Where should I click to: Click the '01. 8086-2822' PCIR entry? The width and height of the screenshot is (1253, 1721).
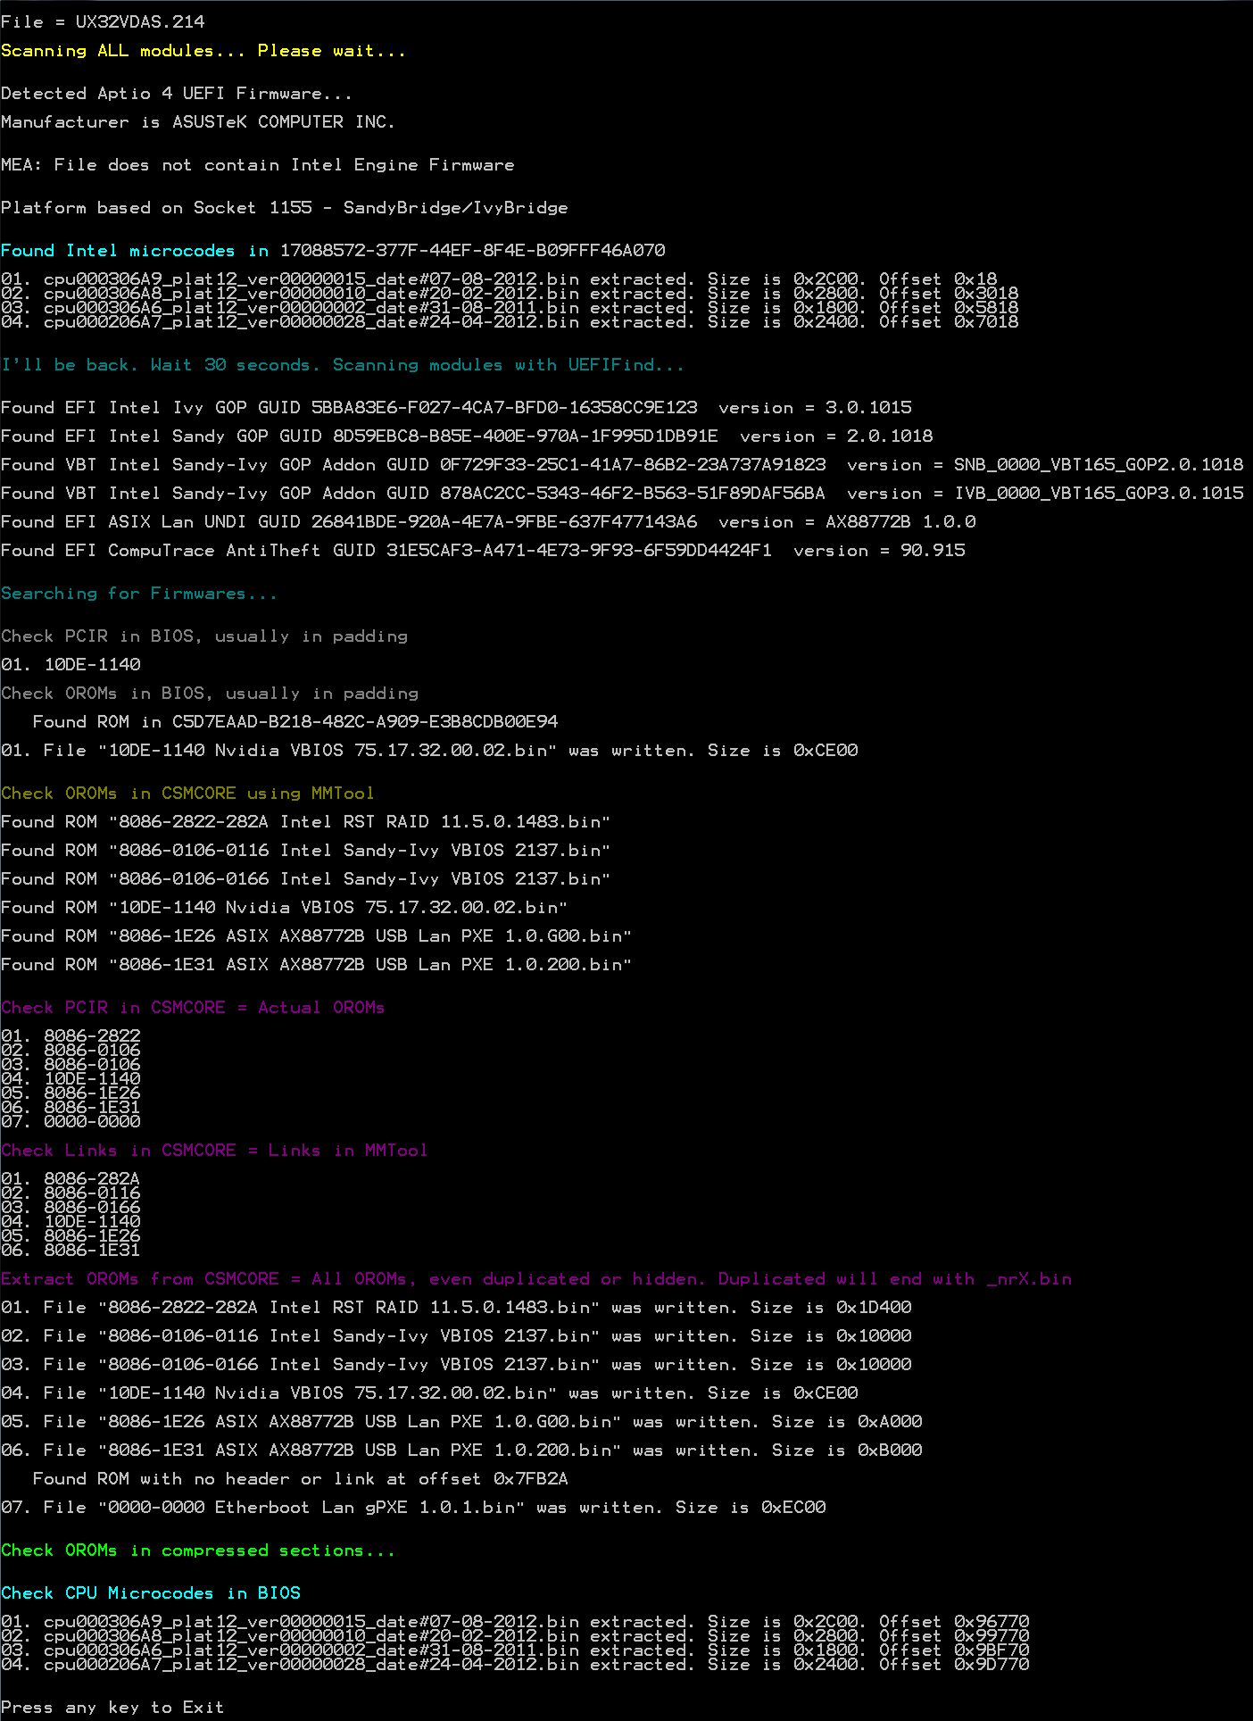tap(71, 1035)
